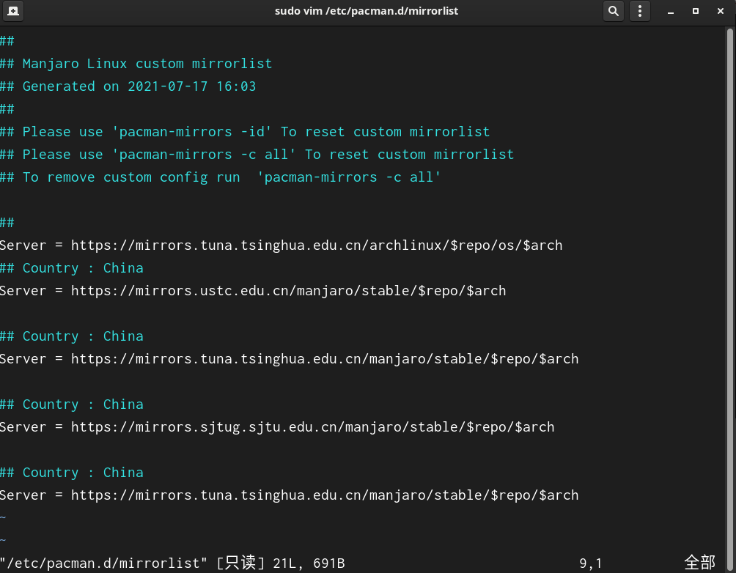Open a new terminal tab

tap(13, 11)
